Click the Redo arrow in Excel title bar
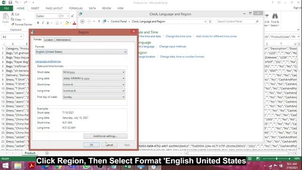This screenshot has width=302, height=170. (25, 2)
